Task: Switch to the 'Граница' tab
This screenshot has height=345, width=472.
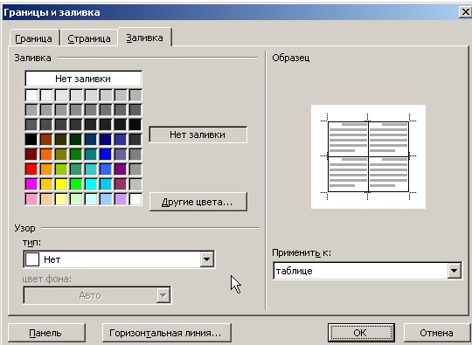Action: [x=34, y=38]
